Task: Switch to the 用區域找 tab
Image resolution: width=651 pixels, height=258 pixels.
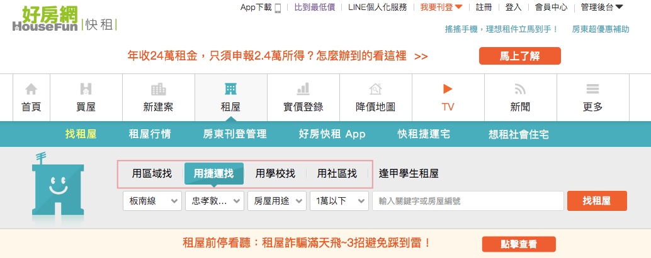Action: tap(152, 173)
